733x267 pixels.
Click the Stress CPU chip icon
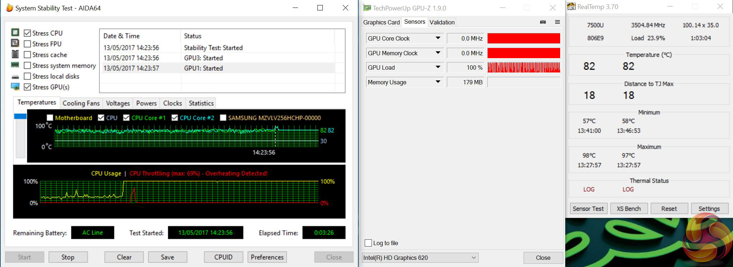15,33
